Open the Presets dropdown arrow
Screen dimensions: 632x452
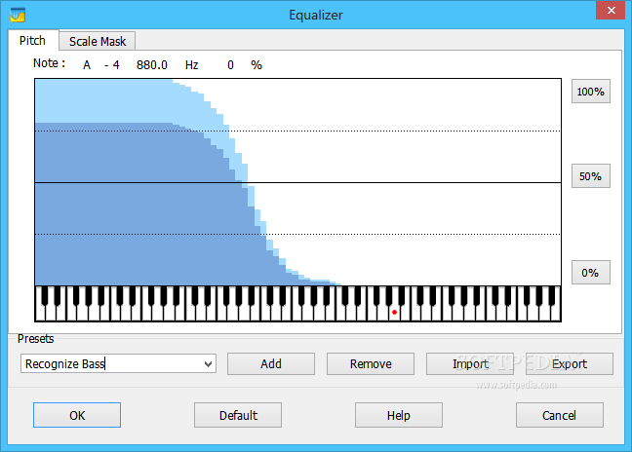(208, 364)
